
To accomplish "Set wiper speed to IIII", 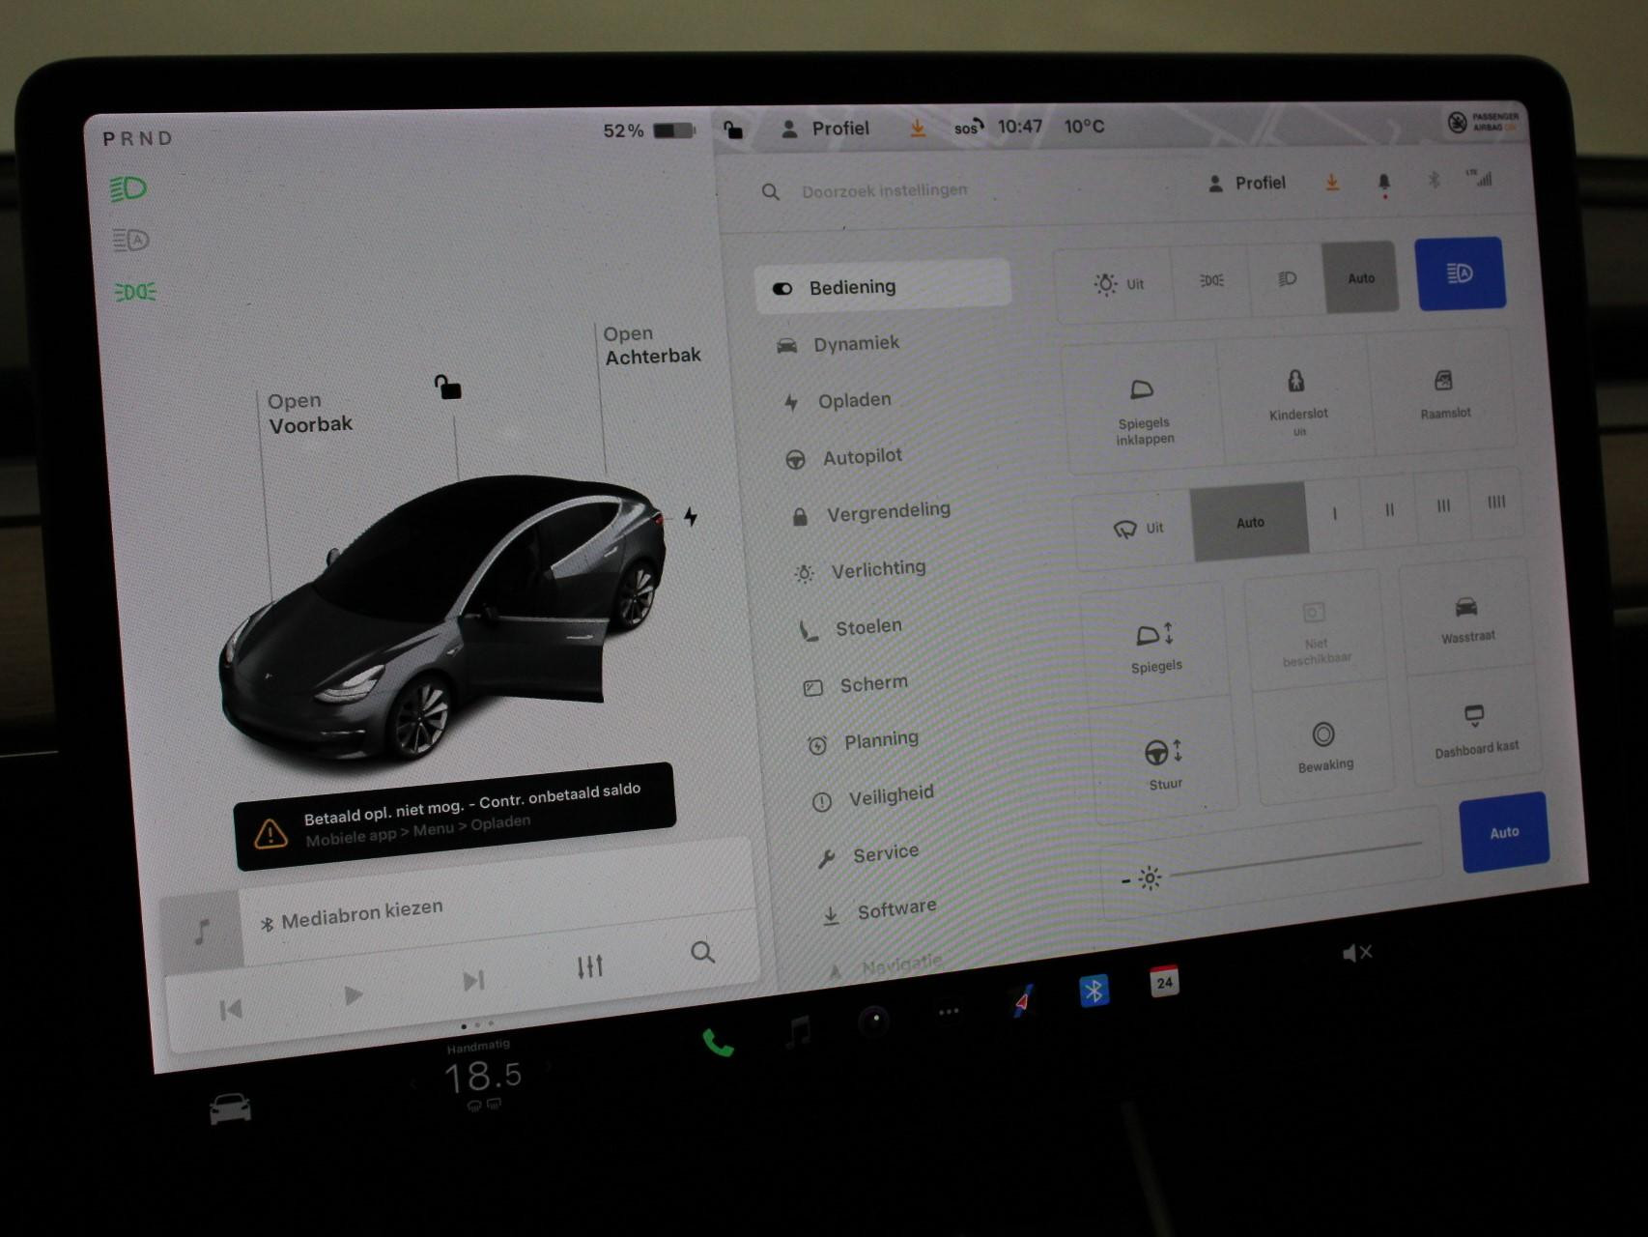I will pos(1496,502).
